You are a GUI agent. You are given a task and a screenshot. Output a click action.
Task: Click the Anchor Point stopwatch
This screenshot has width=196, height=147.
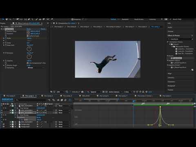6,31
